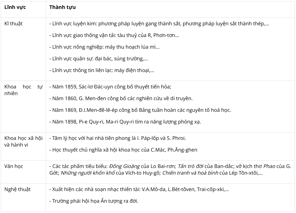Select the "Khoa học xã hội và hành vi" cell

(23, 142)
